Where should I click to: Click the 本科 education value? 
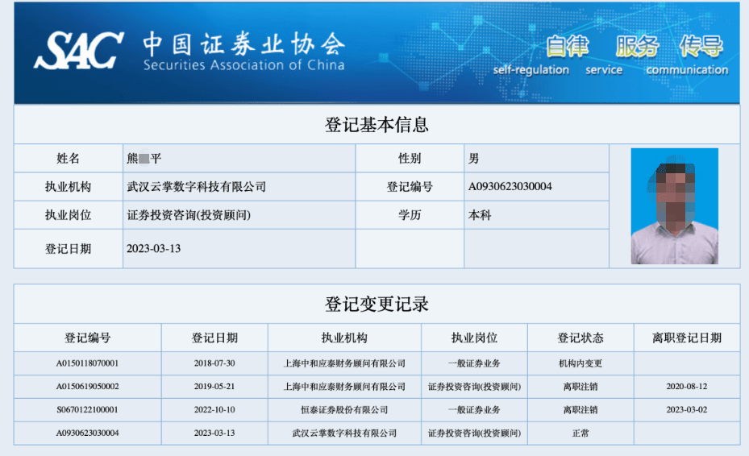point(480,215)
